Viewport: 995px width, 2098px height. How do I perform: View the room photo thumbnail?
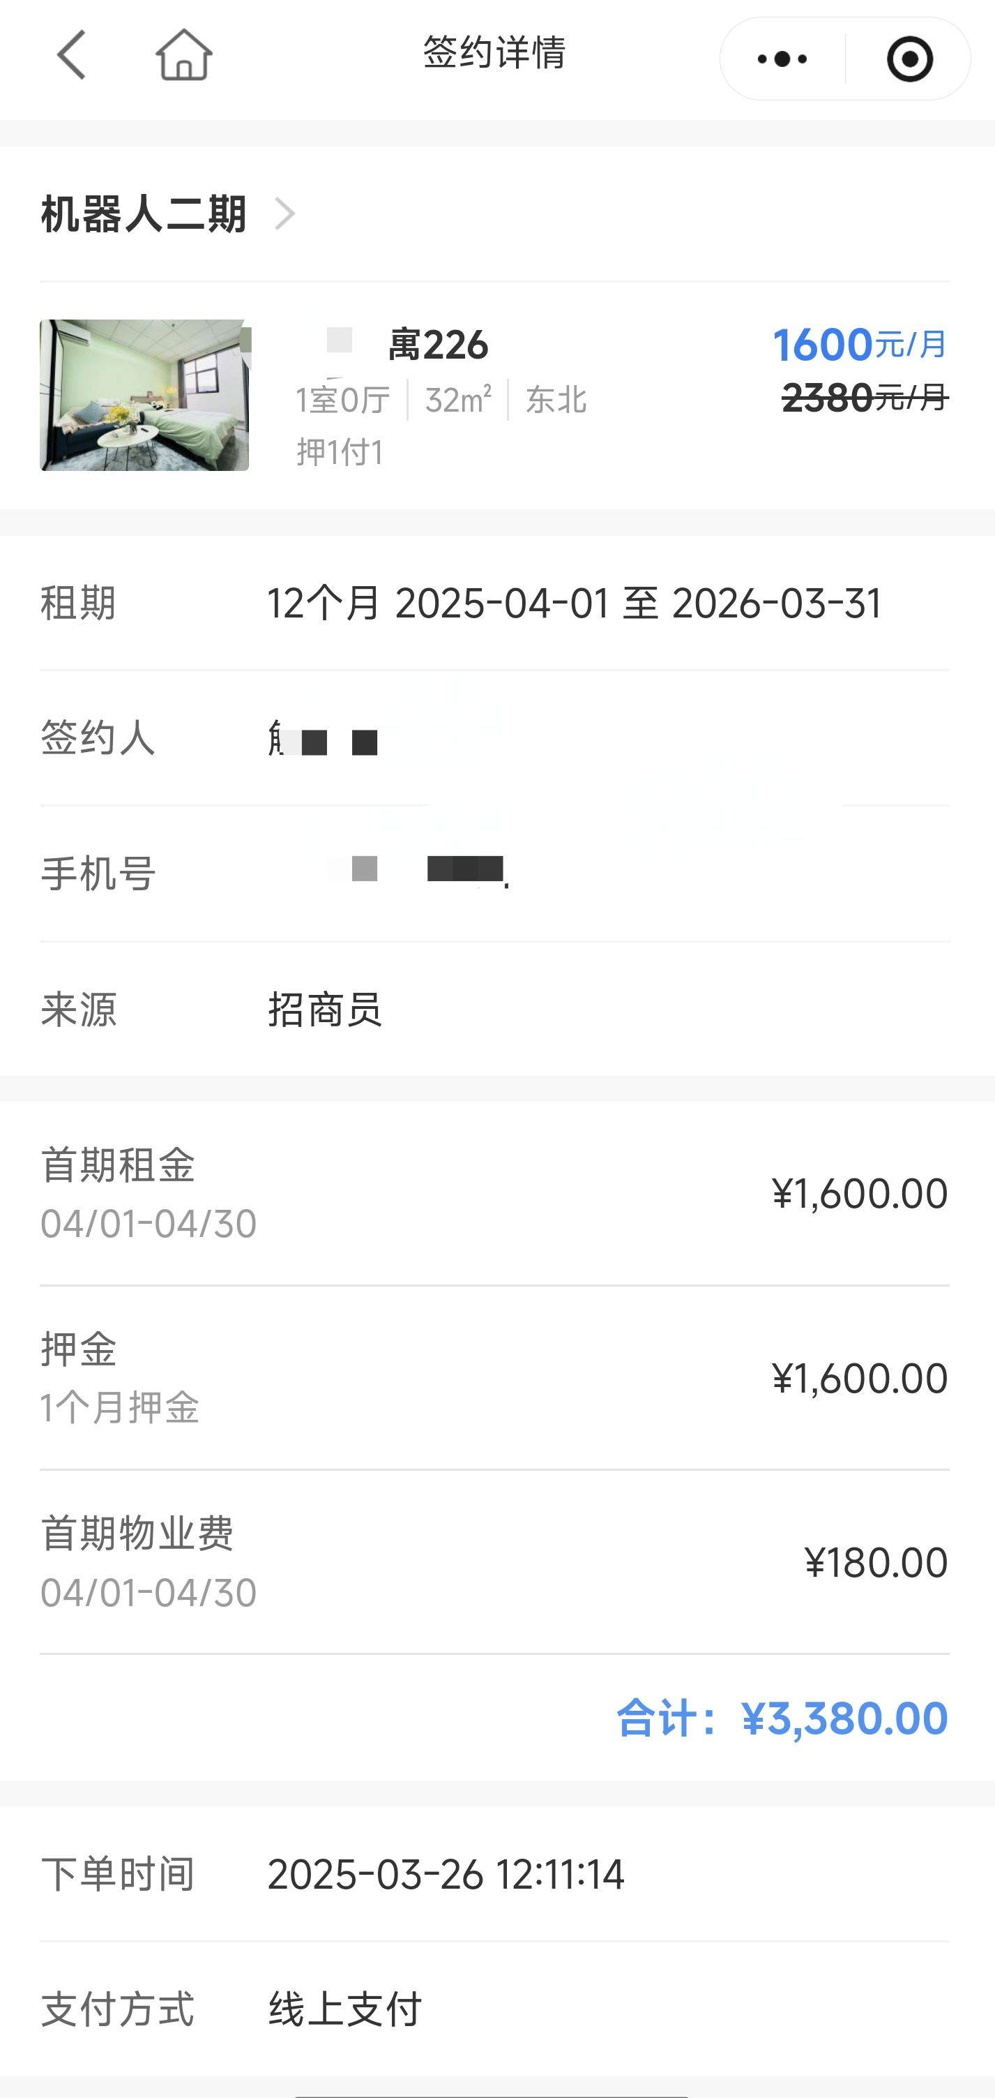point(145,395)
